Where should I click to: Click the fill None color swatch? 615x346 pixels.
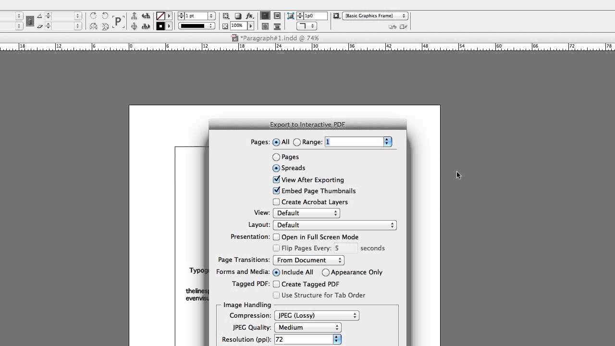tap(160, 16)
